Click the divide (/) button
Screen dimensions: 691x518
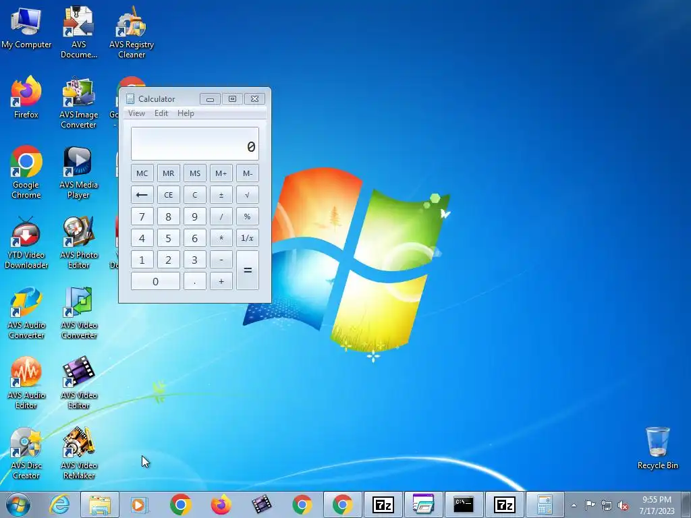tap(221, 217)
